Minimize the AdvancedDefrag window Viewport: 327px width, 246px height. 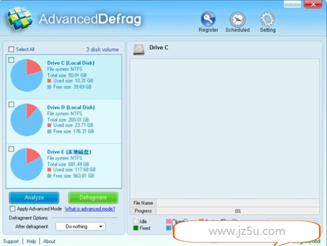292,4
